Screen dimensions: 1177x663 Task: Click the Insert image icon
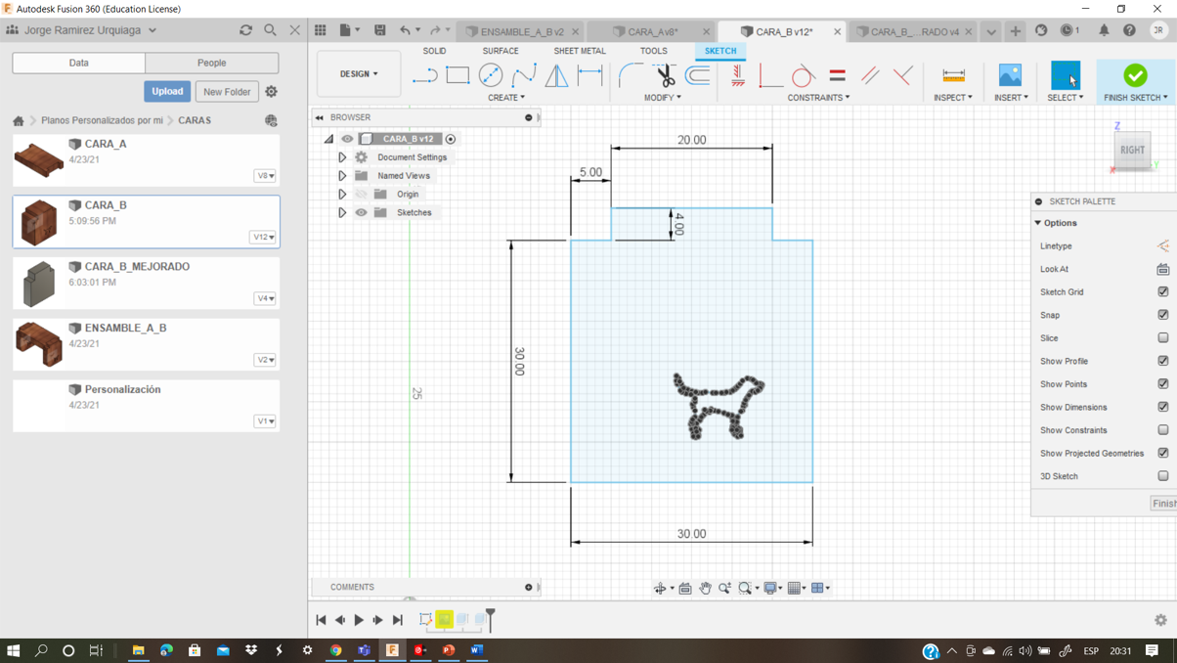[x=1010, y=75]
